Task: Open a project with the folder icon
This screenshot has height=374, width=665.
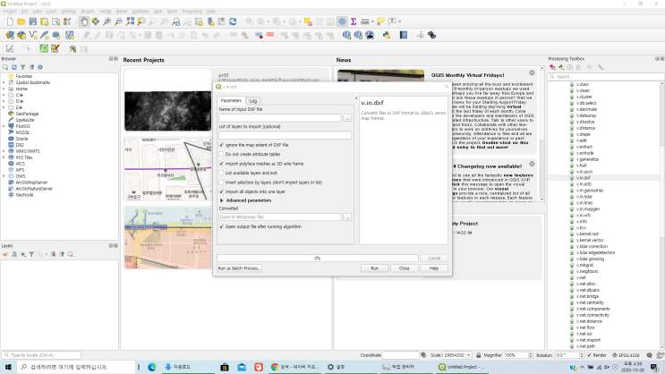Action: 21,21
